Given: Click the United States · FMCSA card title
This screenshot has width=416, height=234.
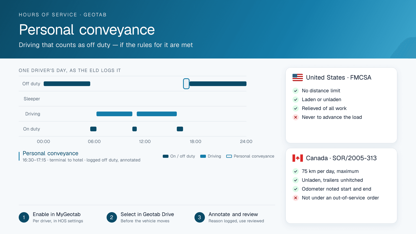Looking at the screenshot, I should pyautogui.click(x=339, y=77).
